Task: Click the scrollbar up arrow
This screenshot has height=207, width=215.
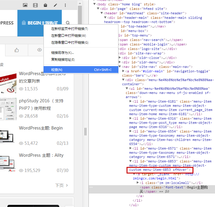Action: 80,3
